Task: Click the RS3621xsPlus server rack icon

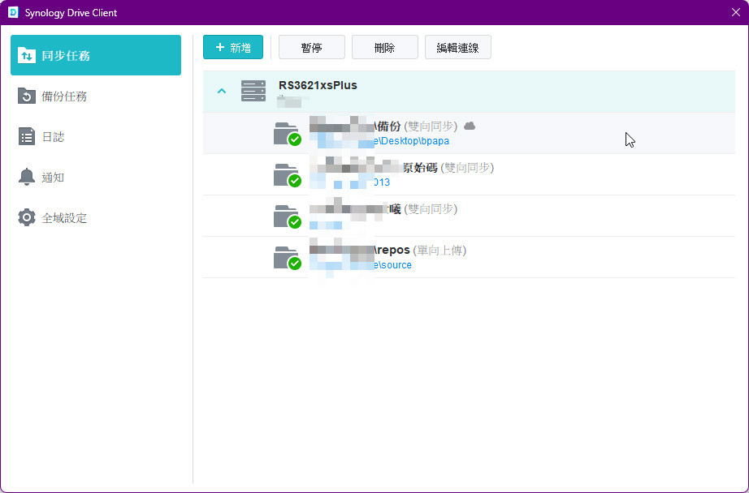Action: click(253, 91)
